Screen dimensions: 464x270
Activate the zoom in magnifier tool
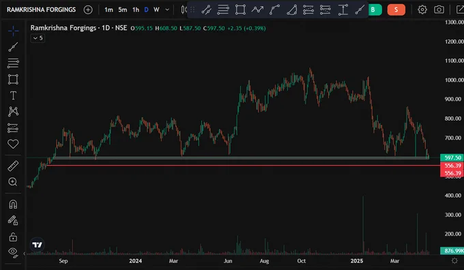(x=13, y=182)
